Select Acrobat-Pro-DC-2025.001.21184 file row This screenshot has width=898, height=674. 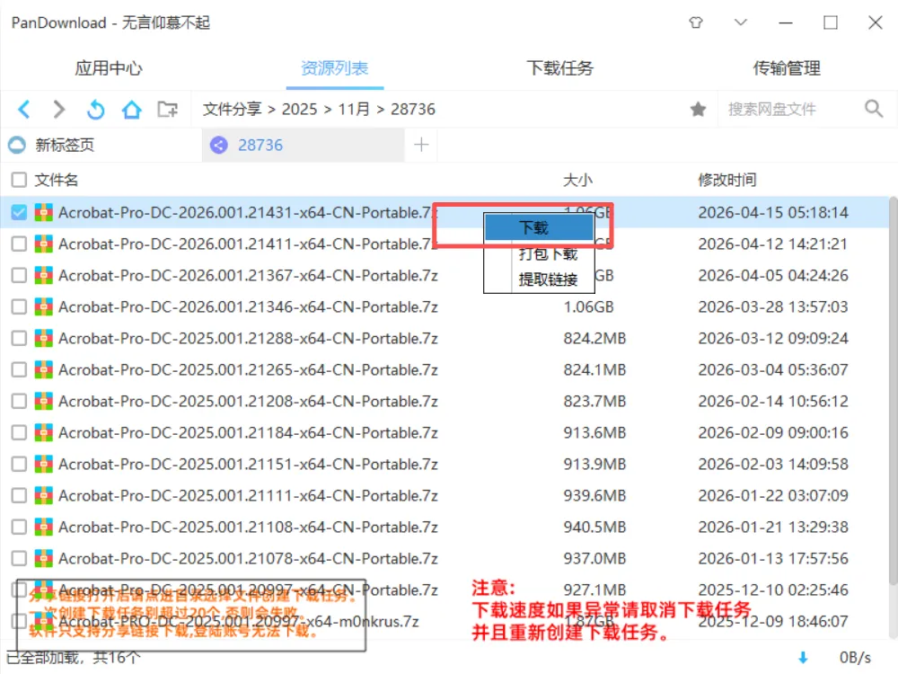pyautogui.click(x=445, y=433)
